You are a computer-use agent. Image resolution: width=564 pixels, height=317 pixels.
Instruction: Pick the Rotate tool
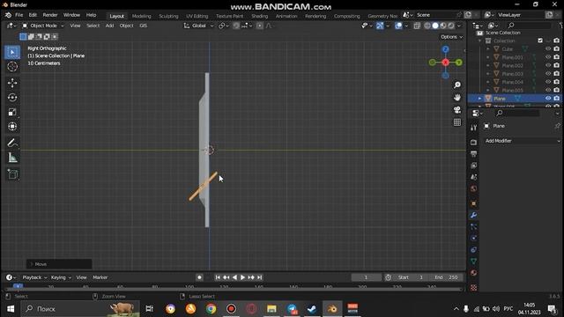12,98
